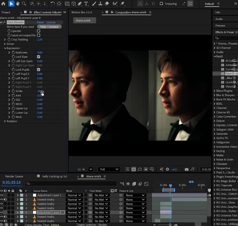The width and height of the screenshot is (238, 226).
Task: Expand the Crop Padding property
Action: pos(5,40)
